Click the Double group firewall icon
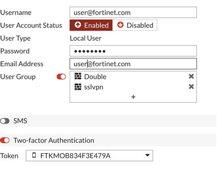Viewport: 217px width, 171px height. point(78,76)
